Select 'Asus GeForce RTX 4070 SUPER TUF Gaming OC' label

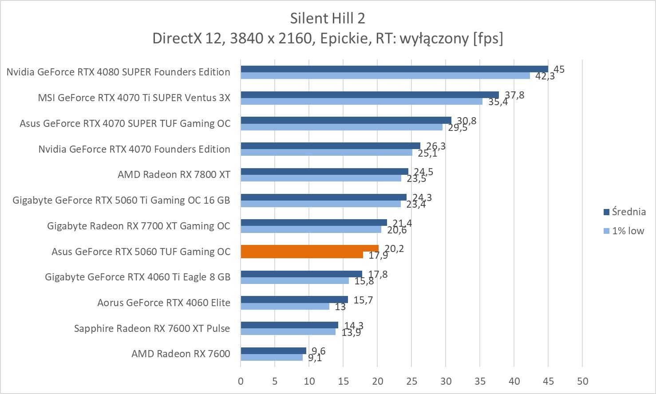pos(125,123)
